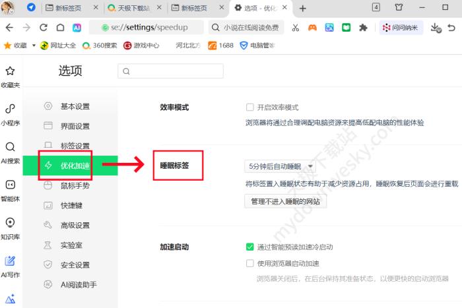Open the AI assistant toolbar icon

pos(77,28)
